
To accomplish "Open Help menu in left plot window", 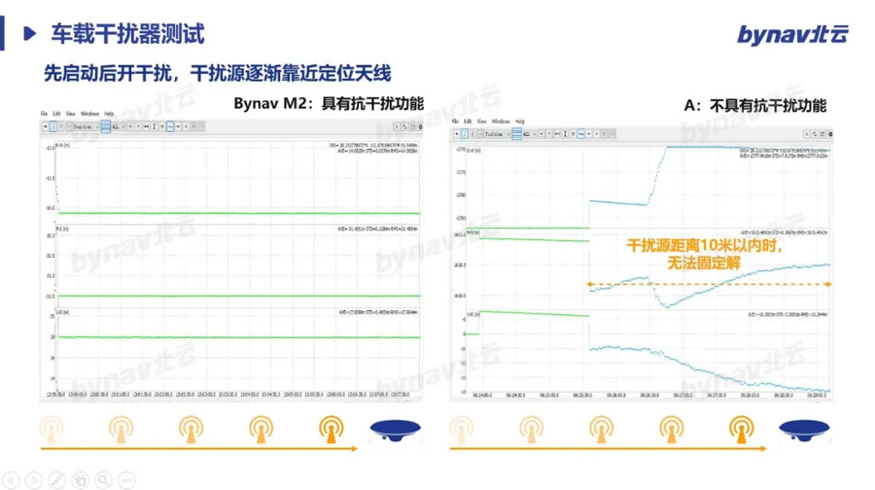I will [109, 114].
